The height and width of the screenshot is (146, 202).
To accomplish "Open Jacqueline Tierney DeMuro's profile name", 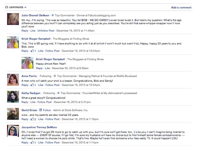I will click(39, 127).
